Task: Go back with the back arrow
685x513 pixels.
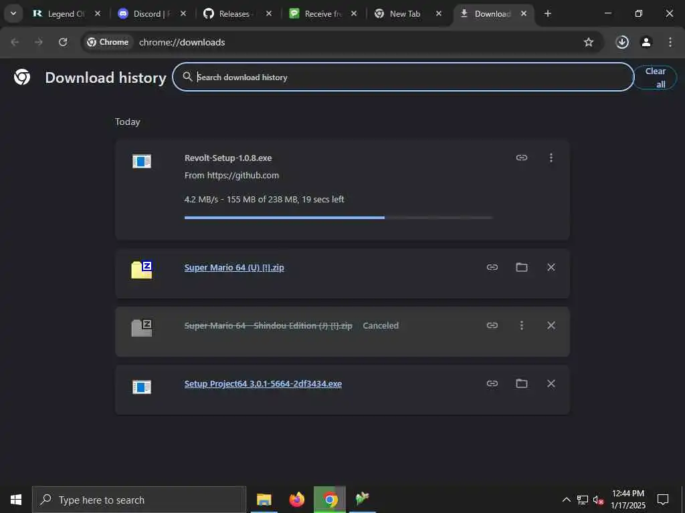Action: click(15, 42)
